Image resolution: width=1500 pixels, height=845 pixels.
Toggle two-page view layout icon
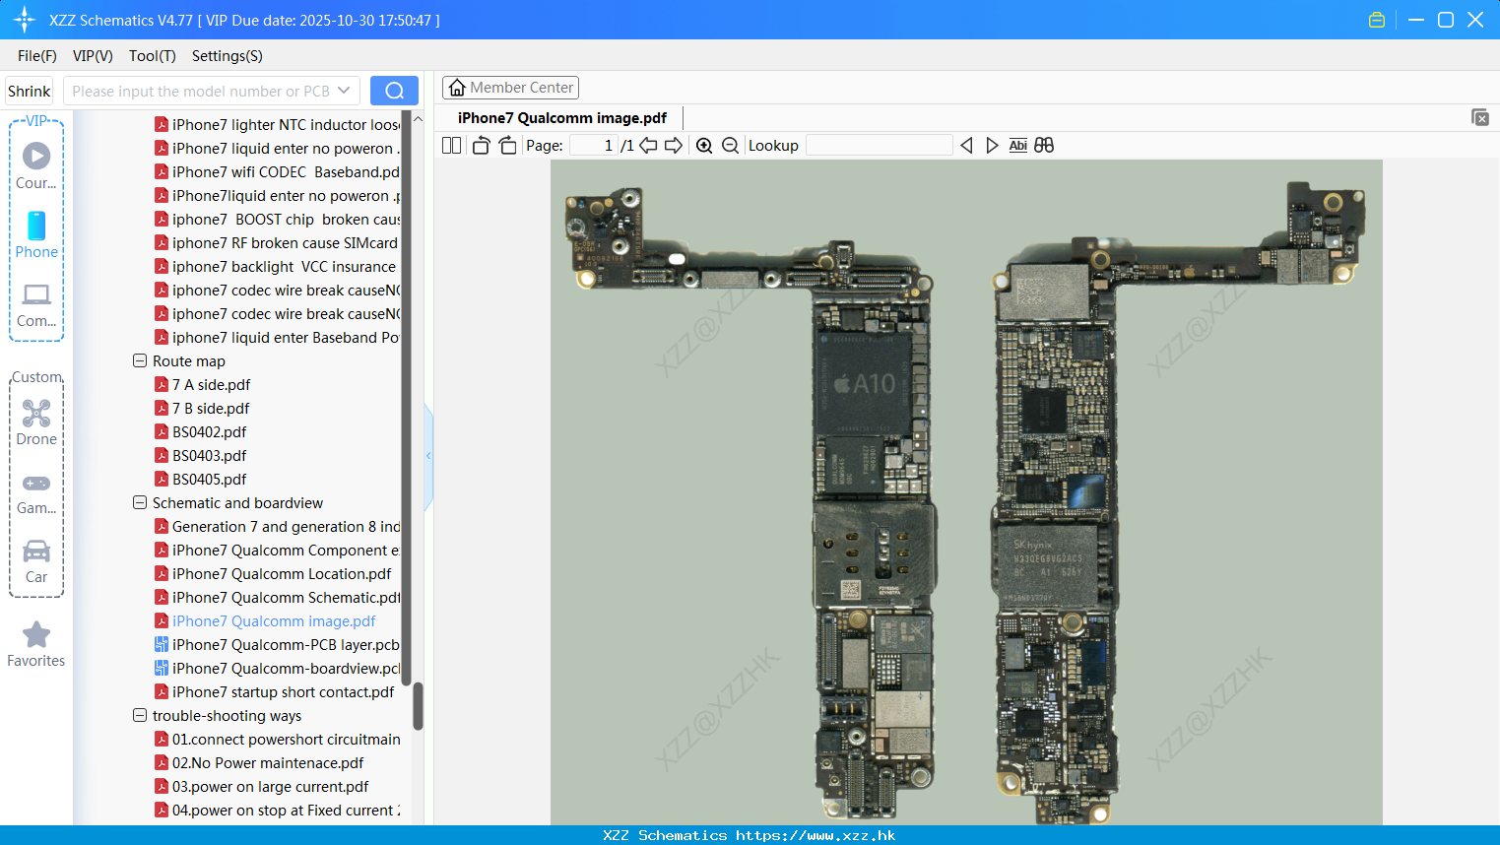point(451,145)
